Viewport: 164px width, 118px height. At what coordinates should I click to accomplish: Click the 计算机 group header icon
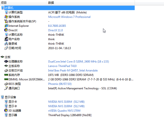[2, 8]
